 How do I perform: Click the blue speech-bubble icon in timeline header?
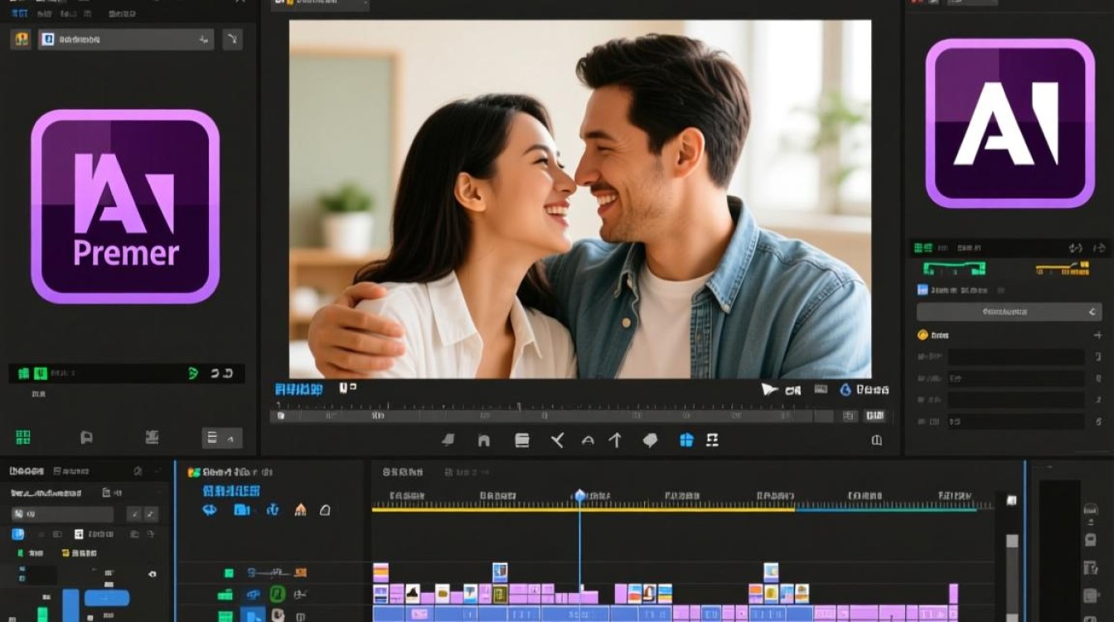[210, 509]
